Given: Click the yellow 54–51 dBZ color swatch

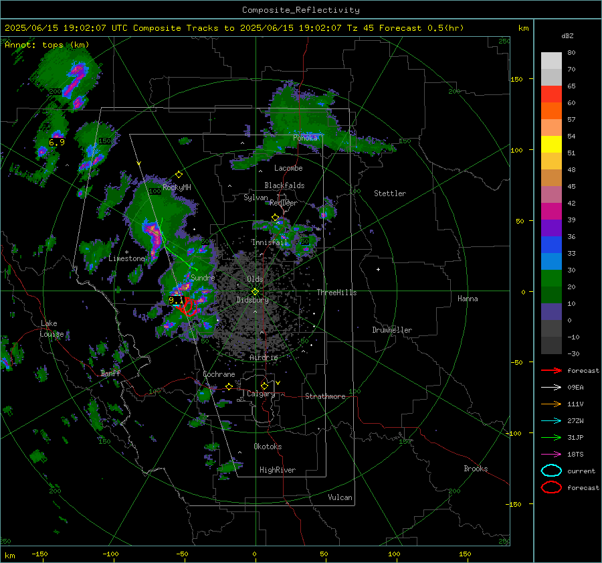Looking at the screenshot, I should 551,145.
